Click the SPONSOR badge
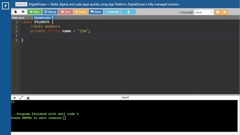Viewport: 240px width, 135px height. coord(21,4)
